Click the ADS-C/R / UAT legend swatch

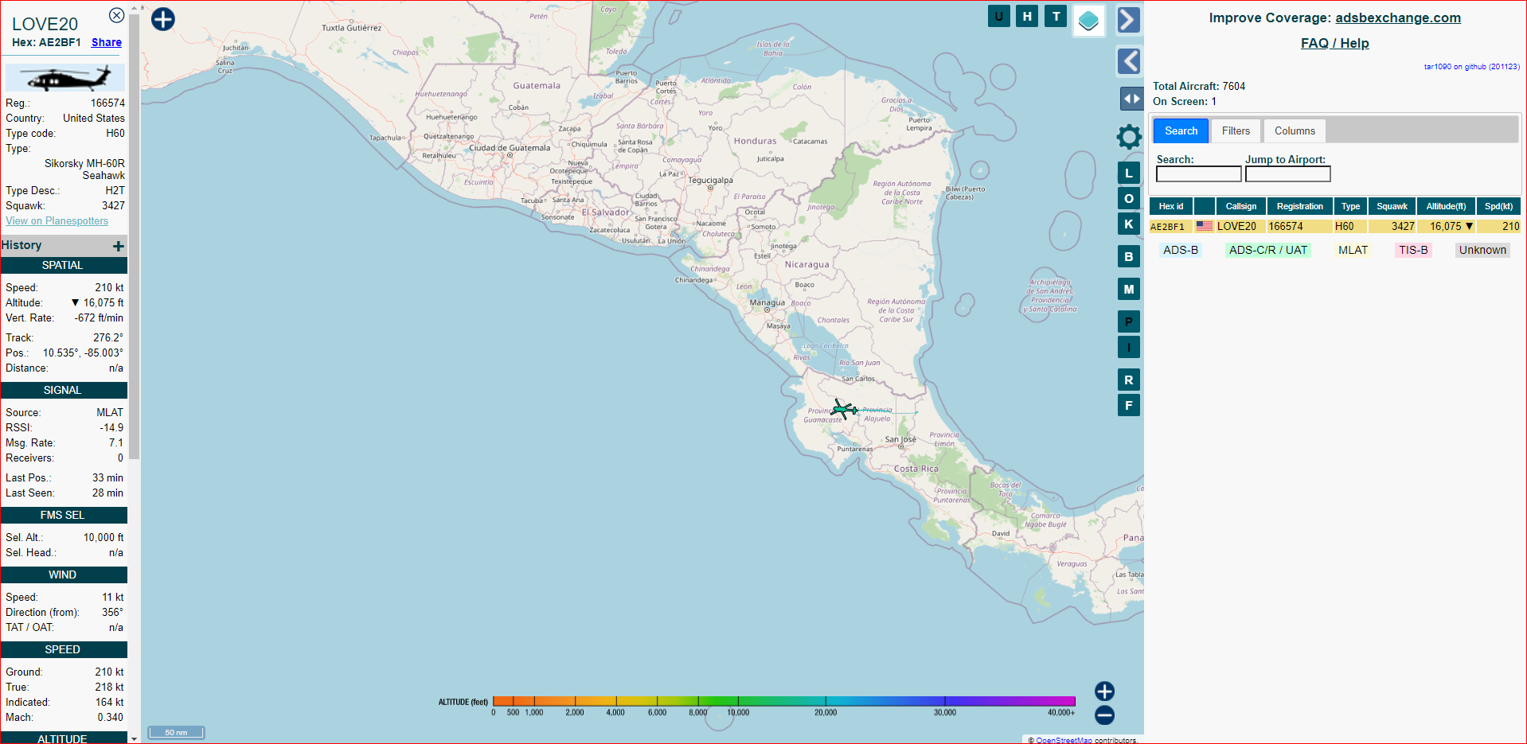(x=1267, y=250)
